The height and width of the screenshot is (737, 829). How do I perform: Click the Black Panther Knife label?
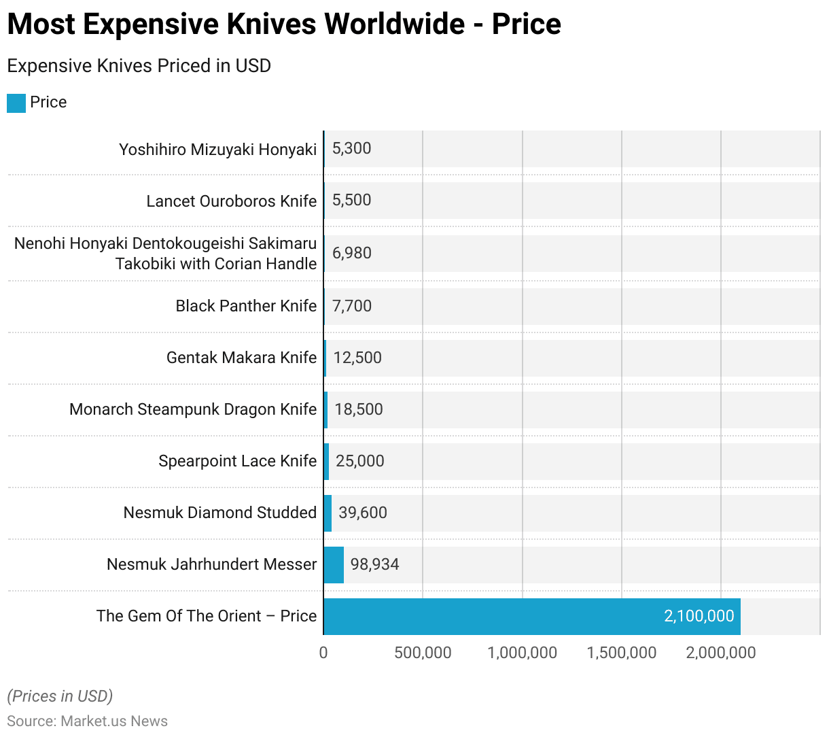click(x=246, y=306)
